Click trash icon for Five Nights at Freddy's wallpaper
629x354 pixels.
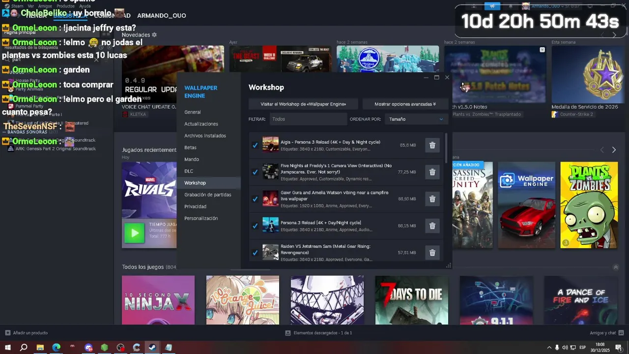[432, 172]
